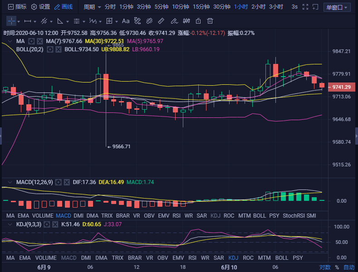Select the 30分钟 interval
Screen dimensions: 358x272
tap(222, 7)
